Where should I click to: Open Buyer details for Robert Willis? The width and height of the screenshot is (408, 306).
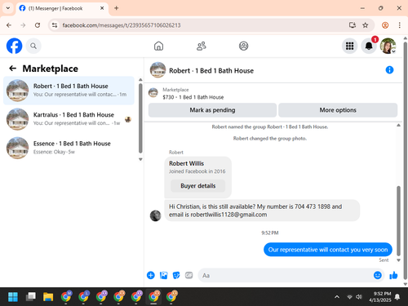[197, 186]
